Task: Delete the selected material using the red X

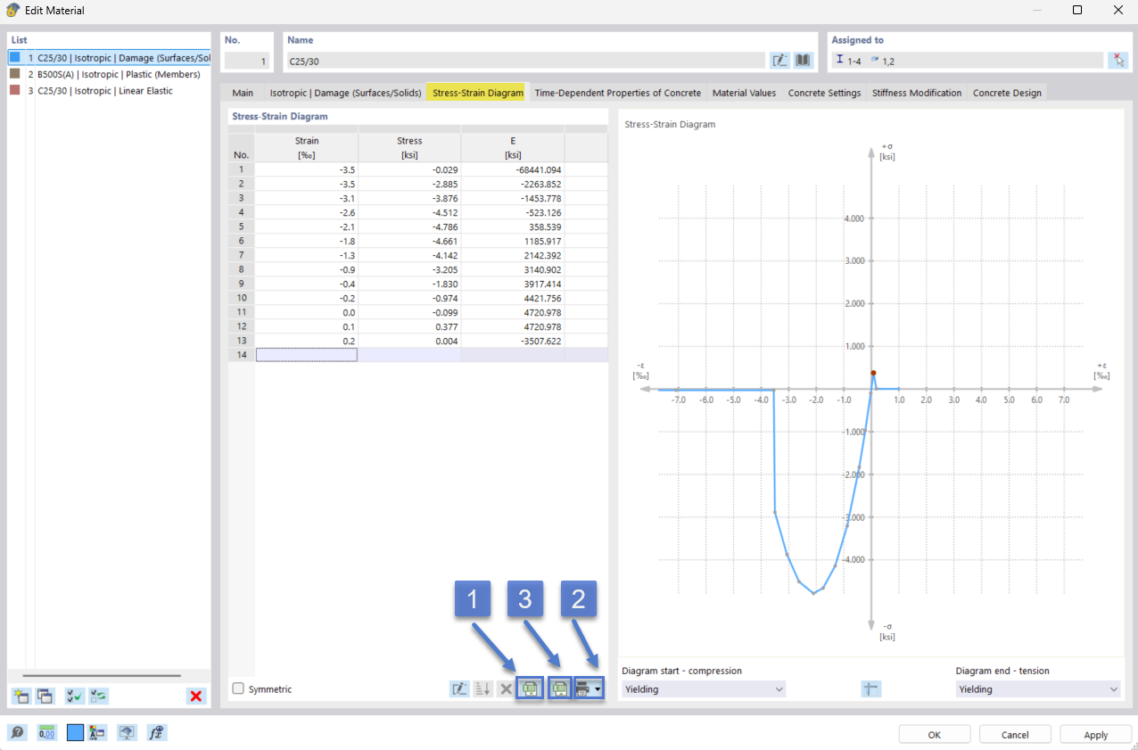Action: tap(196, 696)
